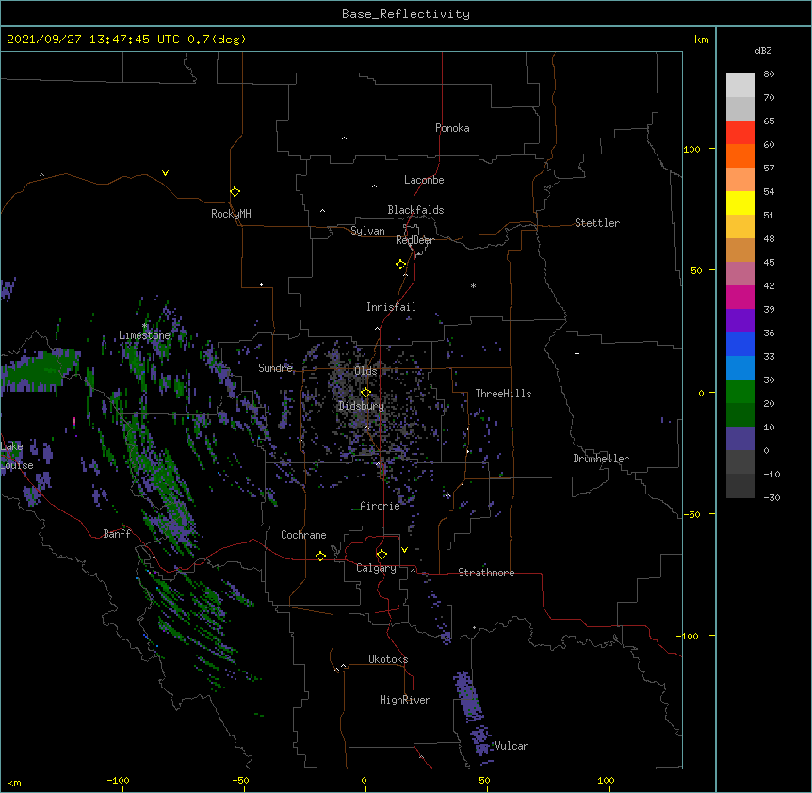The width and height of the screenshot is (812, 793).
Task: Select the yellow diamond marker between Olds and Didsbury
Action: pyautogui.click(x=365, y=392)
